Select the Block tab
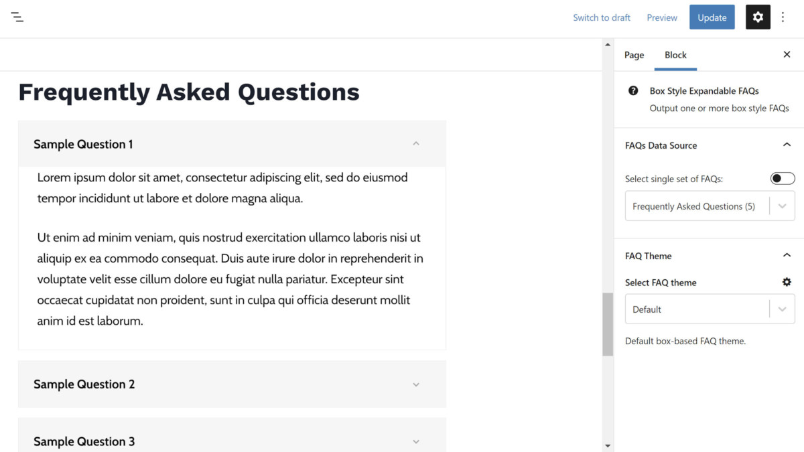 click(x=675, y=55)
